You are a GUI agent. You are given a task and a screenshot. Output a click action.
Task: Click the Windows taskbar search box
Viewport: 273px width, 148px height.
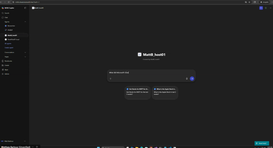coord(113,147)
